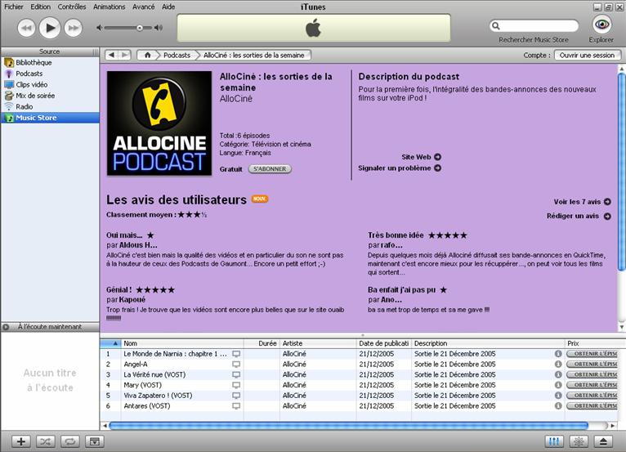Sort by Date de publication header
This screenshot has height=452, width=626.
point(383,343)
